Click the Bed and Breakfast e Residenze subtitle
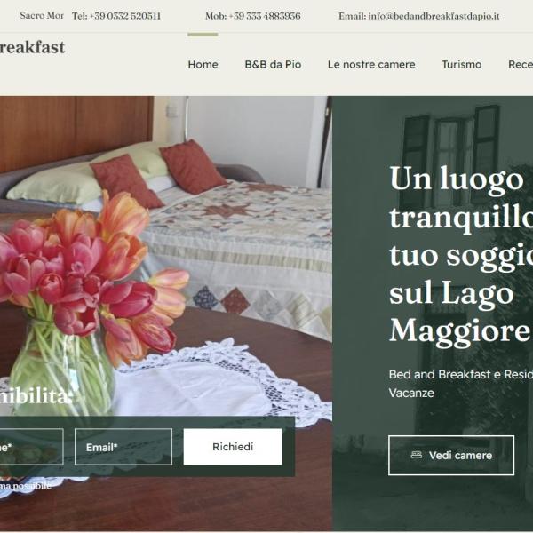Image resolution: width=533 pixels, height=533 pixels. point(461,384)
